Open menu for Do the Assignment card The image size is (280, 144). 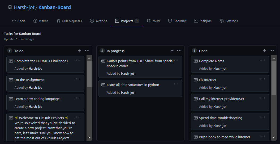pos(78,79)
